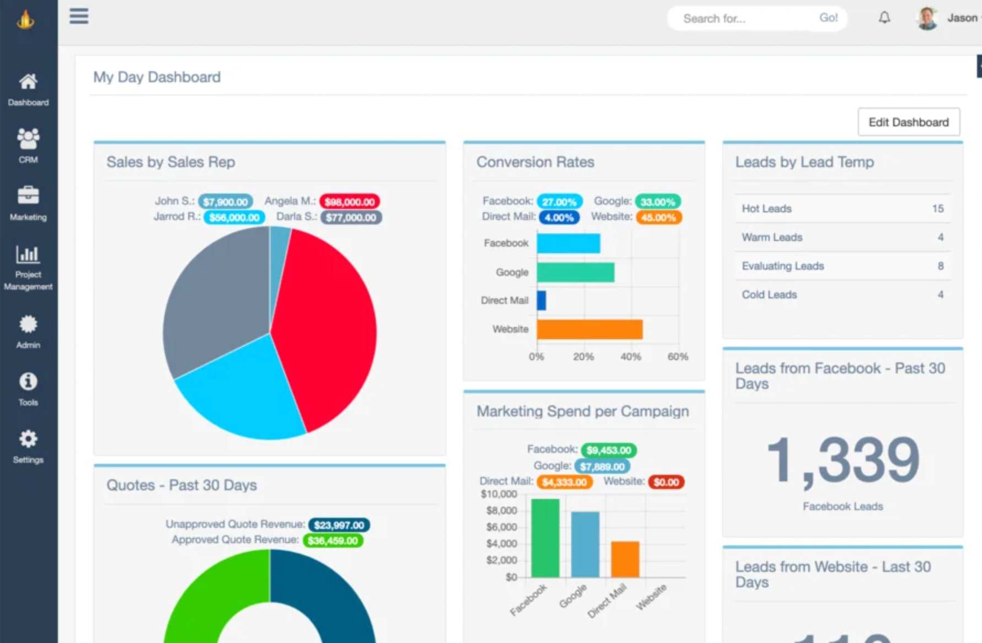
Task: Click the notifications bell icon
Action: pyautogui.click(x=884, y=18)
